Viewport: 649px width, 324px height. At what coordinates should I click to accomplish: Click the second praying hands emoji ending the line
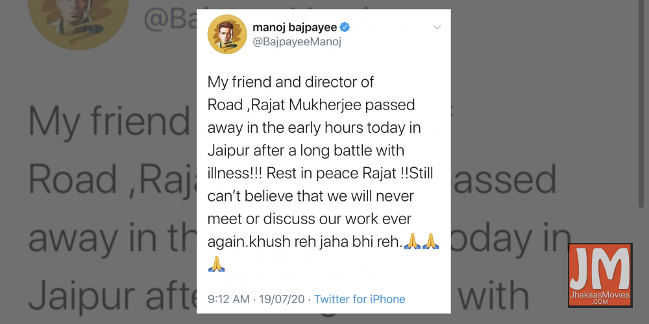(x=430, y=241)
